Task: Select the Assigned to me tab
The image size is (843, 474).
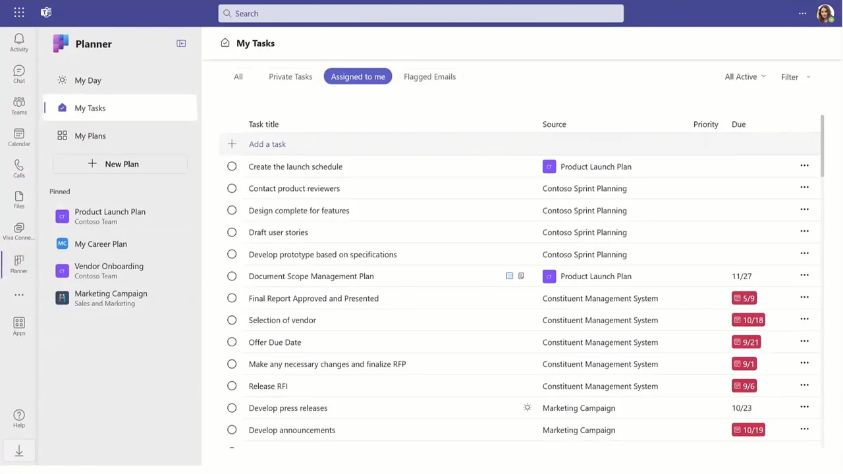Action: tap(358, 76)
